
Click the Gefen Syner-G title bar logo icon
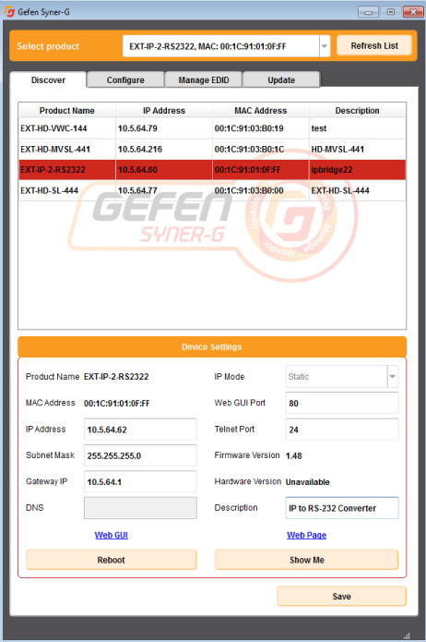click(9, 12)
